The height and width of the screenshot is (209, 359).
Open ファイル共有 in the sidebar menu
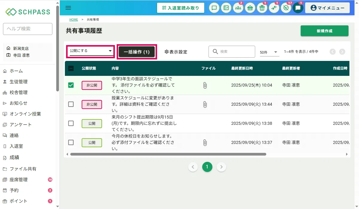point(23,169)
